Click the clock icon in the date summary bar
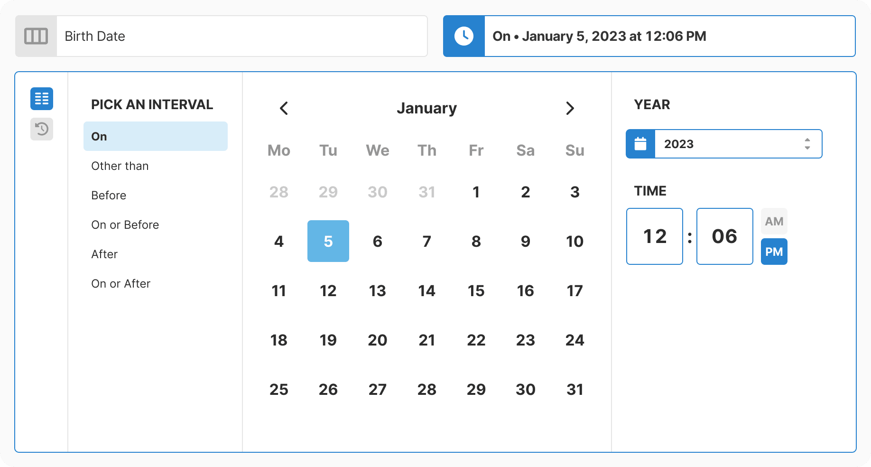871x467 pixels. [463, 36]
